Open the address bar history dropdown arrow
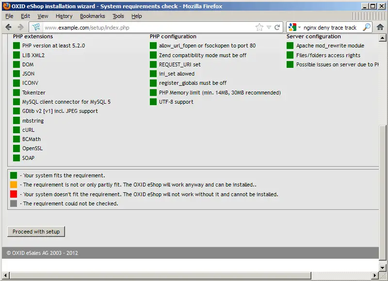Screen dimensions: 388x281 [x=269, y=28]
